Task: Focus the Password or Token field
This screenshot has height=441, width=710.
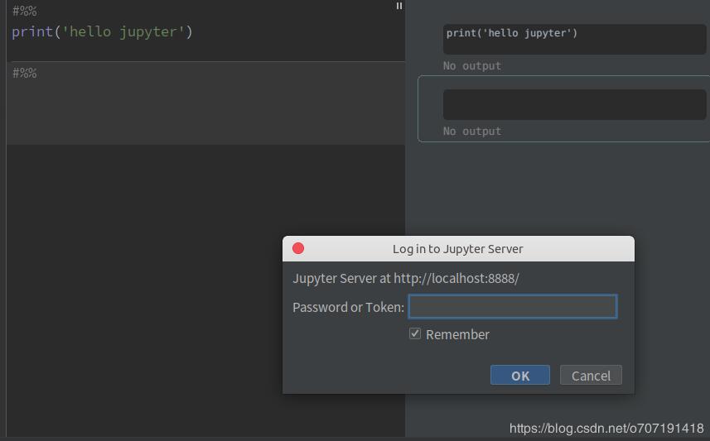Action: [513, 307]
